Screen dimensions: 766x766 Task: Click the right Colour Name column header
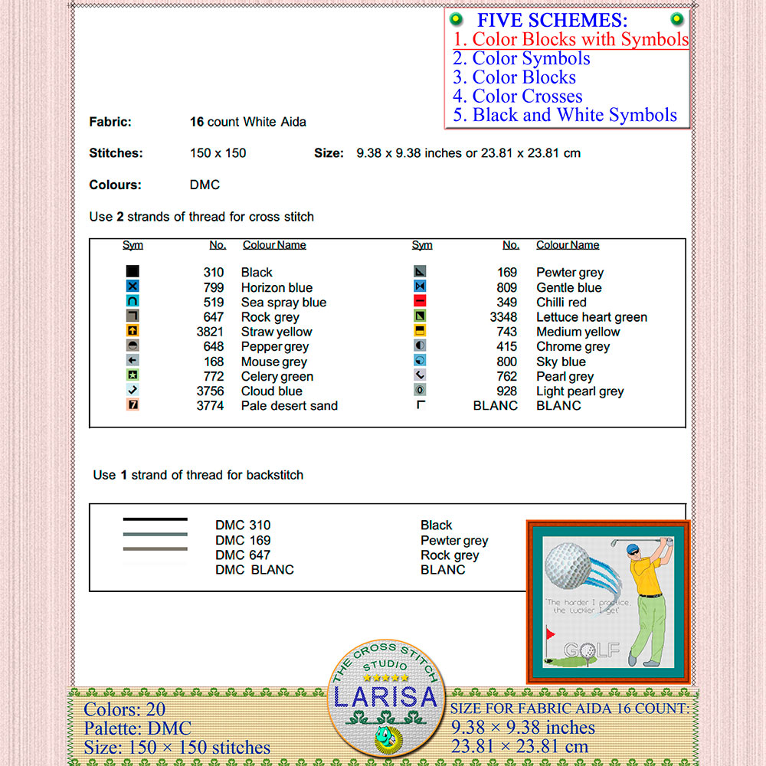coord(568,245)
